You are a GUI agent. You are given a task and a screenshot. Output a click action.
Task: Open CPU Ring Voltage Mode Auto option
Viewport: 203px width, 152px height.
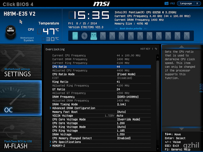point(121,127)
